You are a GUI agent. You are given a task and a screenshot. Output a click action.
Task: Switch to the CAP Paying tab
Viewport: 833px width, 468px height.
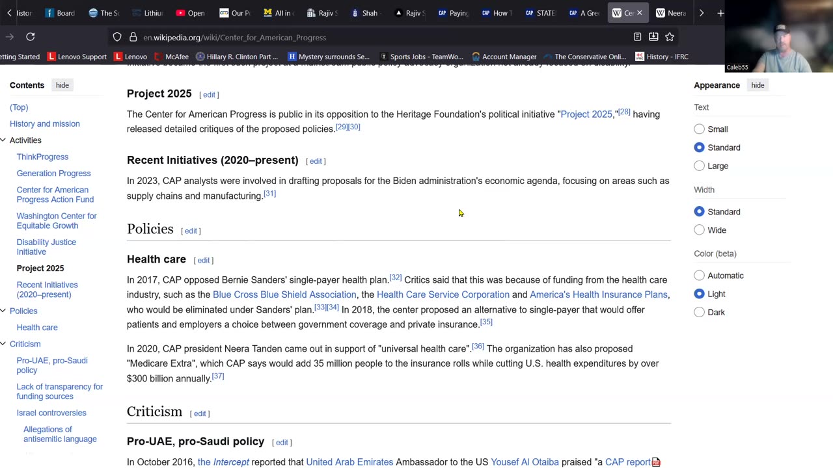tap(453, 13)
